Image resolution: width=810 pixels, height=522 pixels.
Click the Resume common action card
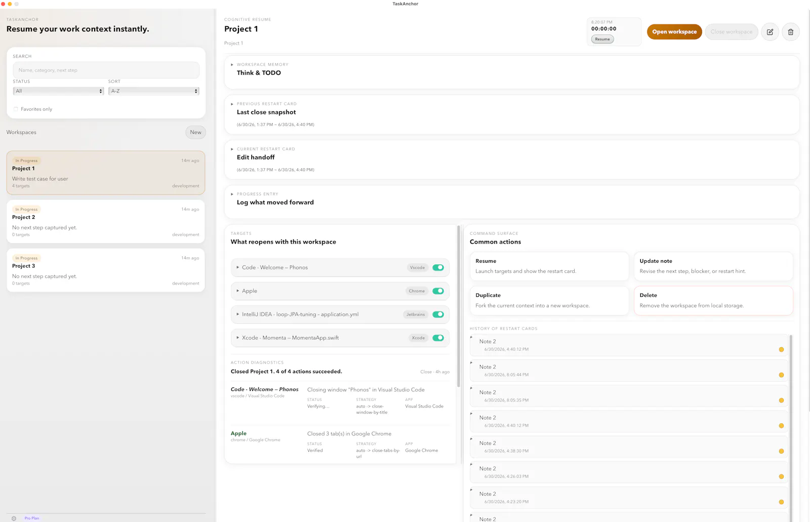point(549,266)
